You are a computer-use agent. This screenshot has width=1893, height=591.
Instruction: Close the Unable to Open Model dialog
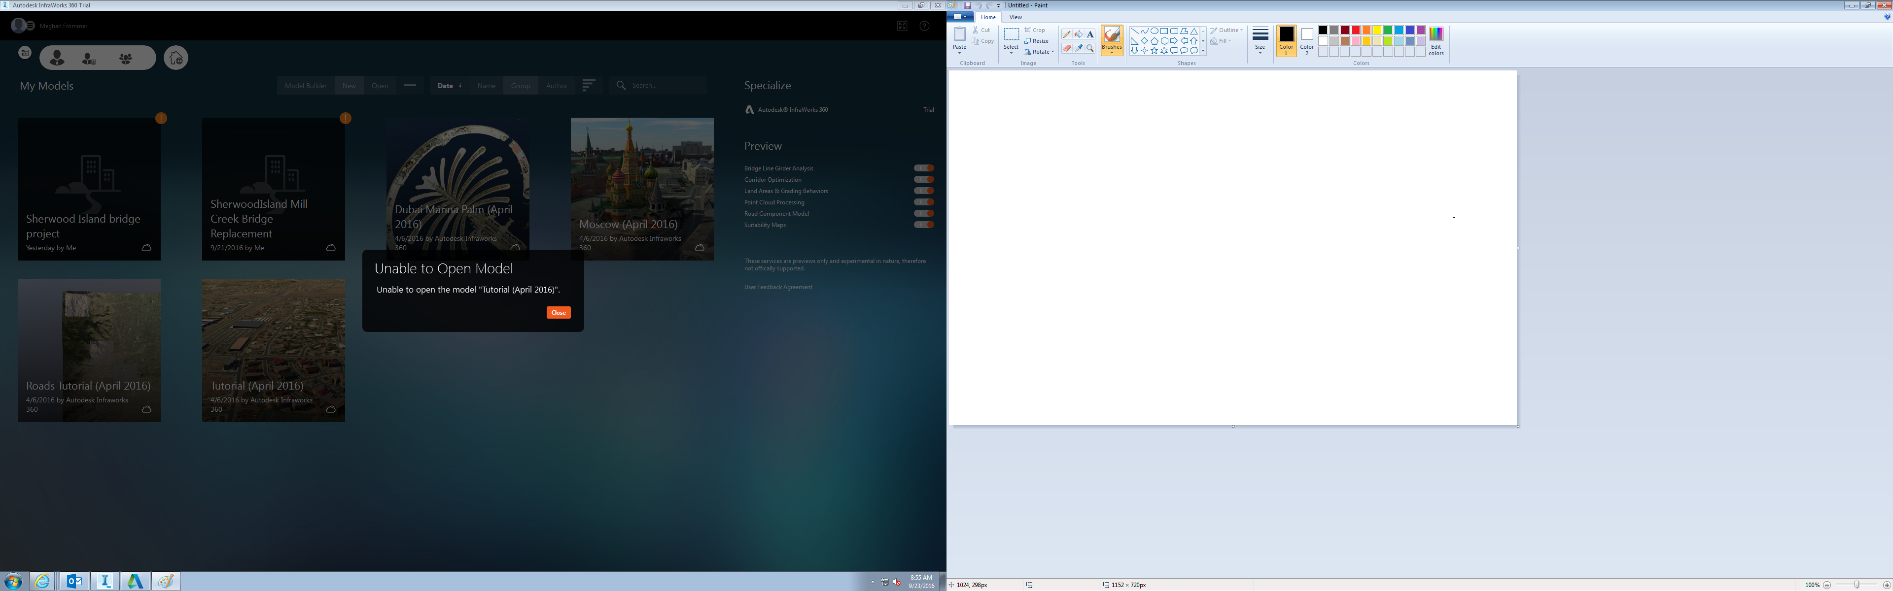click(x=559, y=312)
